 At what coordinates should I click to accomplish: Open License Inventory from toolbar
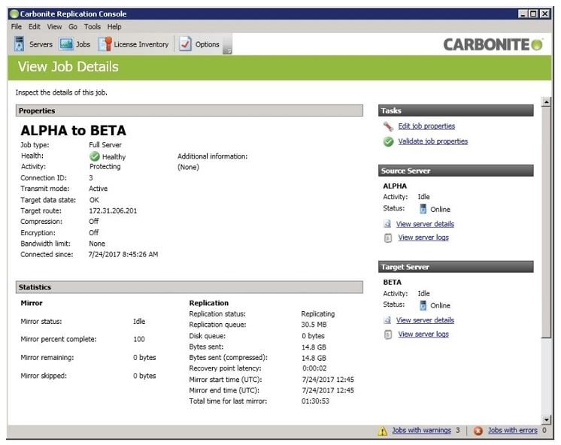coord(105,44)
